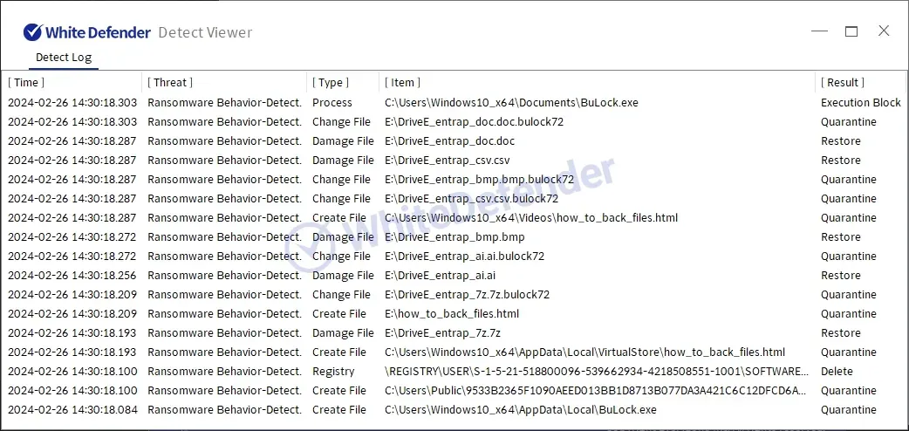Image resolution: width=909 pixels, height=431 pixels.
Task: Click Change File type for DriveE_entrap_7z.7z.bulock72
Action: coord(341,294)
